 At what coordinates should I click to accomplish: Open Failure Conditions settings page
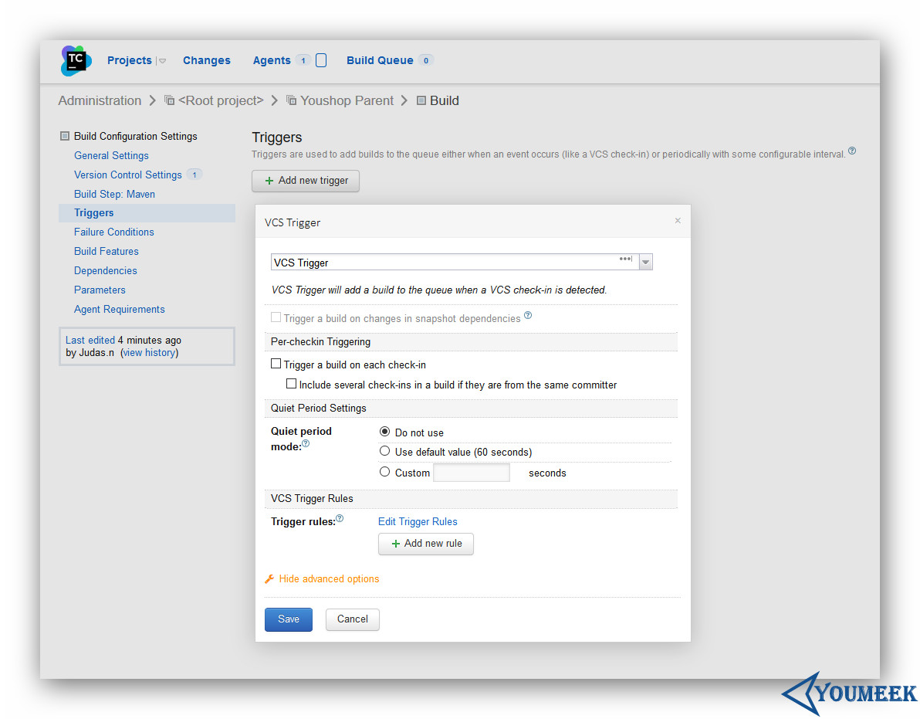click(x=113, y=232)
